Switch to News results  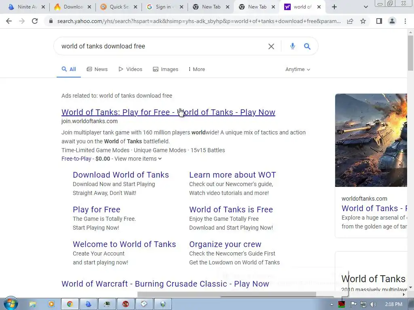(97, 69)
